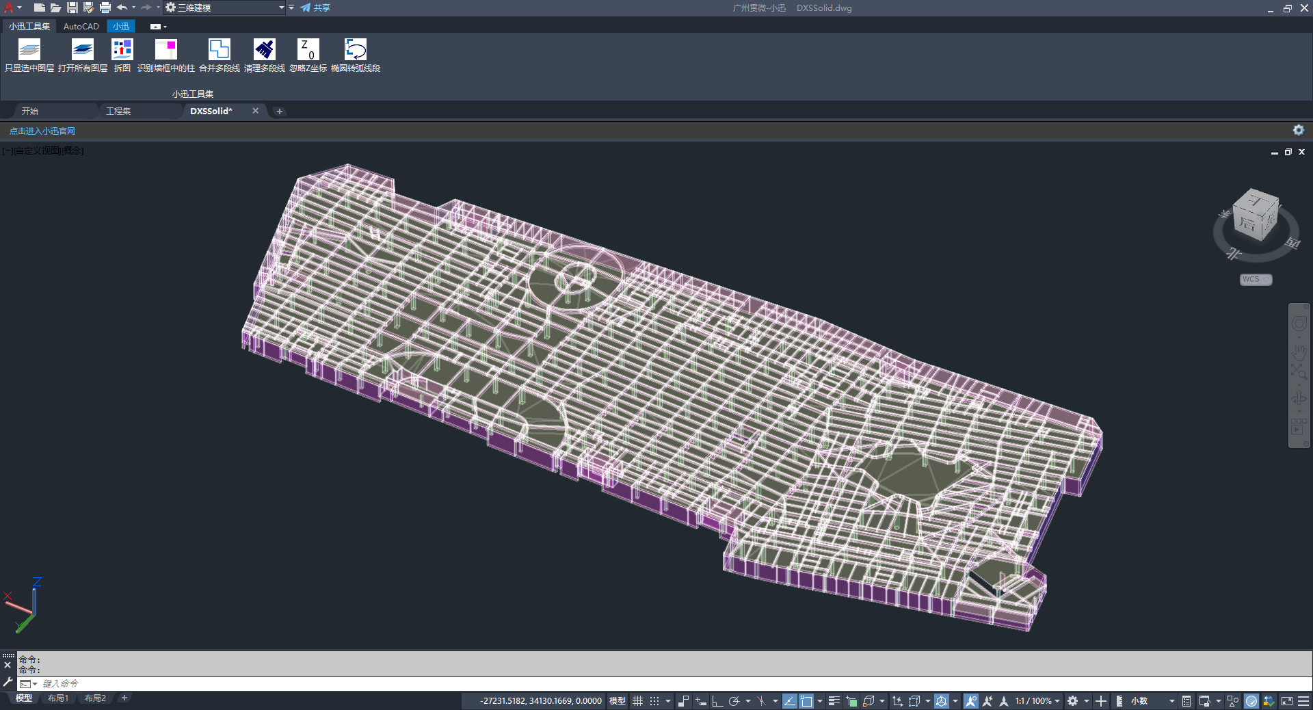Click the ViewCube in the viewport
This screenshot has width=1313, height=710.
pos(1256,215)
